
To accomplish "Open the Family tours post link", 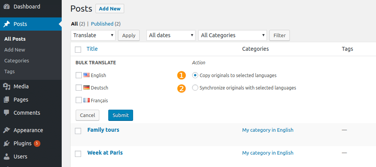I will [x=103, y=130].
